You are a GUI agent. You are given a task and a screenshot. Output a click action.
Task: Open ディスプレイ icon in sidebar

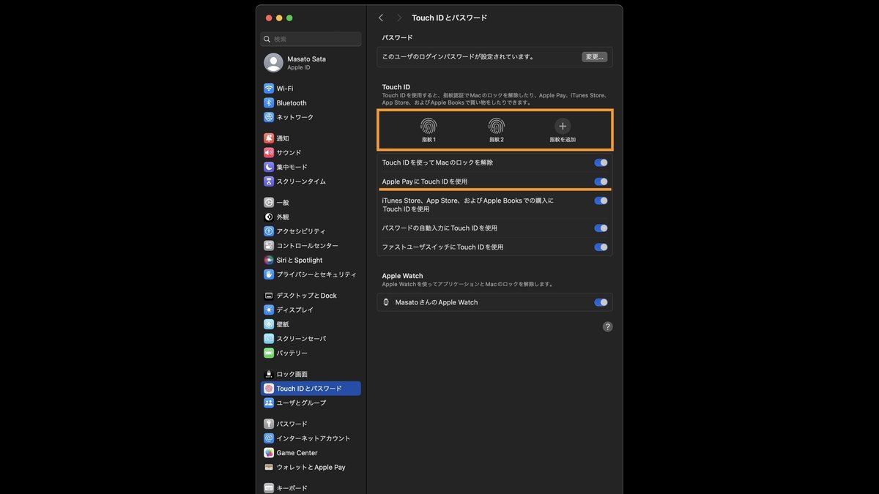pyautogui.click(x=269, y=310)
